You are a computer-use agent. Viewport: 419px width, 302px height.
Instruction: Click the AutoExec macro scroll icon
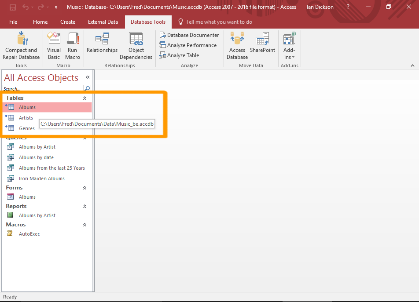(x=10, y=233)
